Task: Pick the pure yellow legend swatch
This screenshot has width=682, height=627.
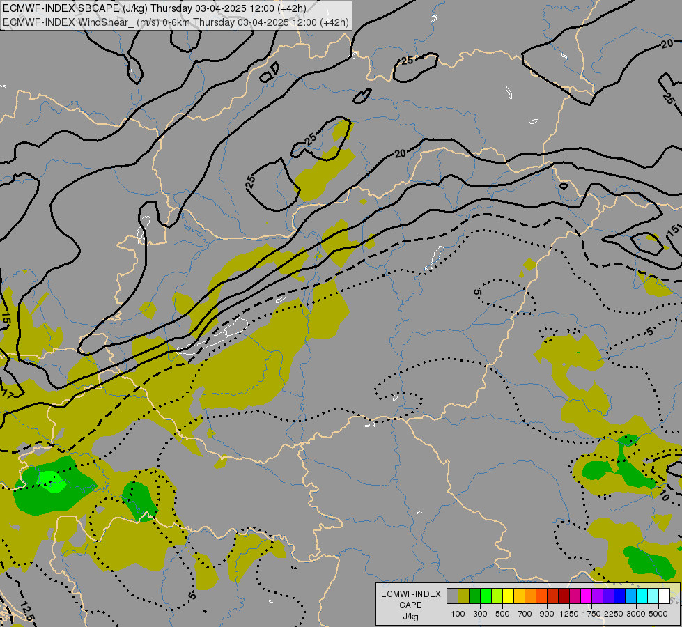Action: (x=508, y=596)
